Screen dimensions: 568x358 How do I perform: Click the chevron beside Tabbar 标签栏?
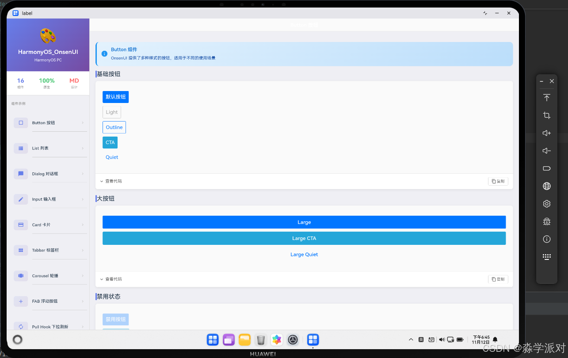[83, 250]
